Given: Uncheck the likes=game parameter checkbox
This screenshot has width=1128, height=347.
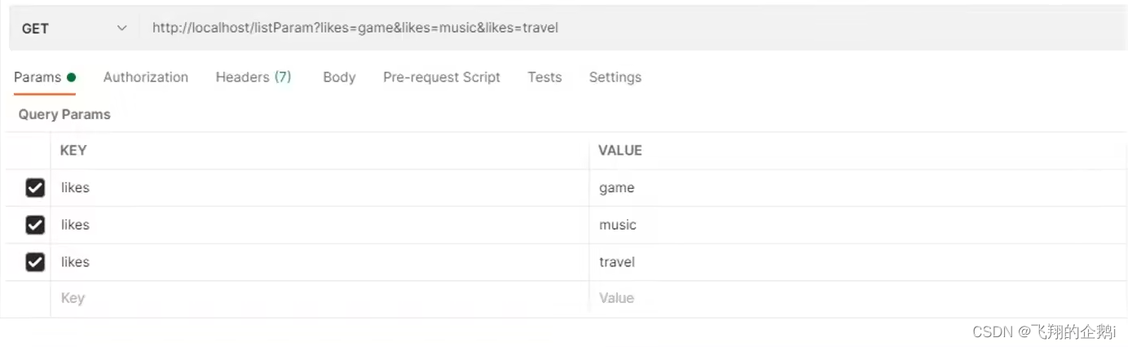Looking at the screenshot, I should 35,188.
